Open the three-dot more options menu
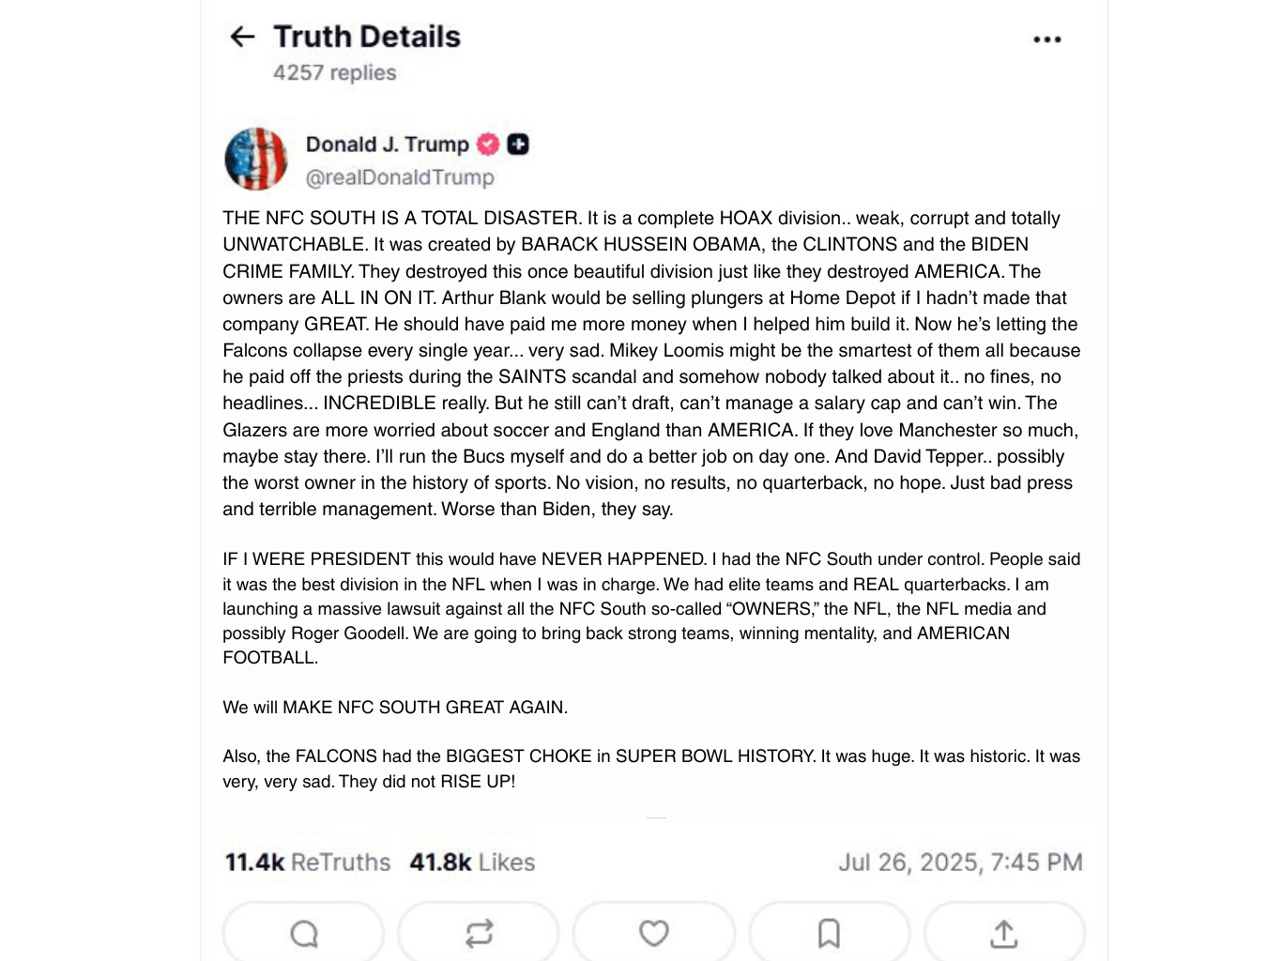Image resolution: width=1267 pixels, height=961 pixels. pos(1046,39)
